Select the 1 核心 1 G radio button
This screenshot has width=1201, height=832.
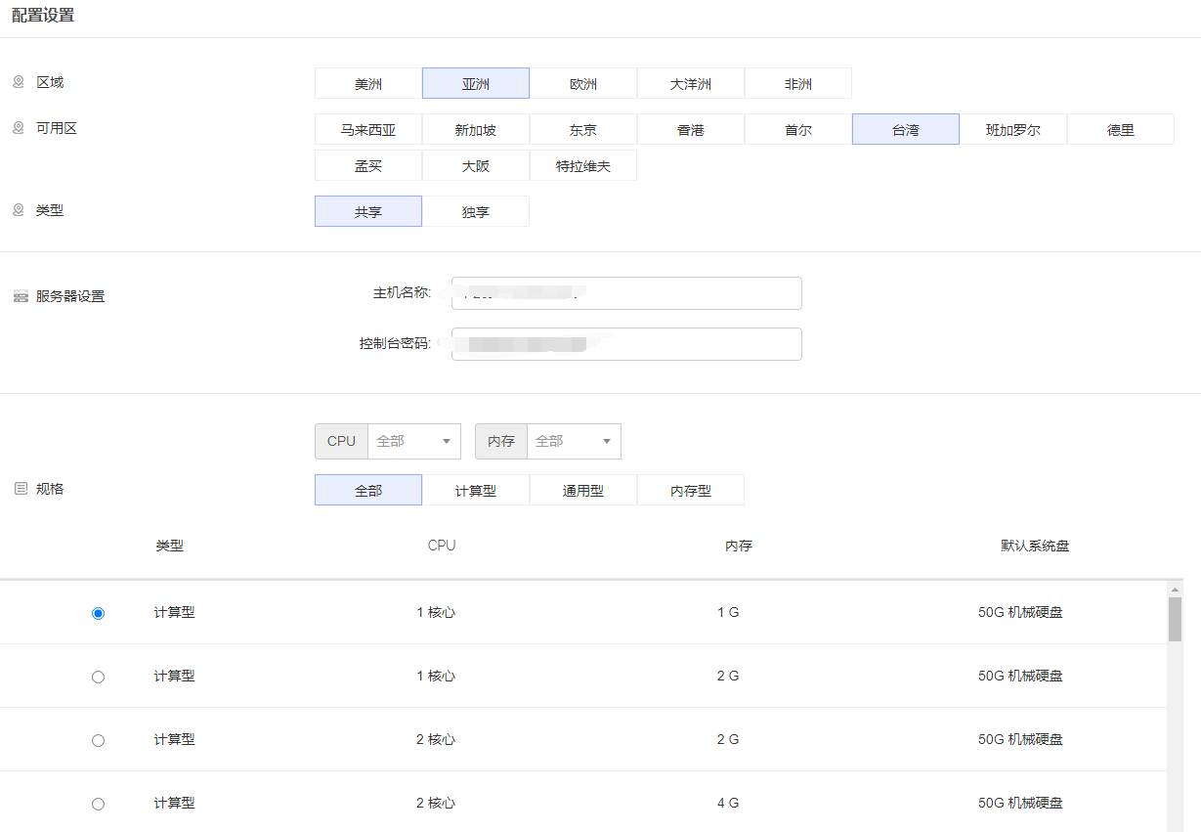click(98, 613)
